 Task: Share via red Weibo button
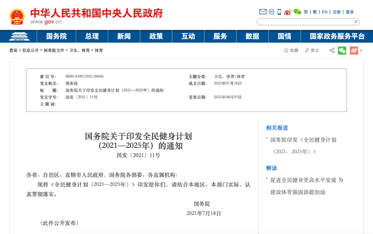(354, 50)
